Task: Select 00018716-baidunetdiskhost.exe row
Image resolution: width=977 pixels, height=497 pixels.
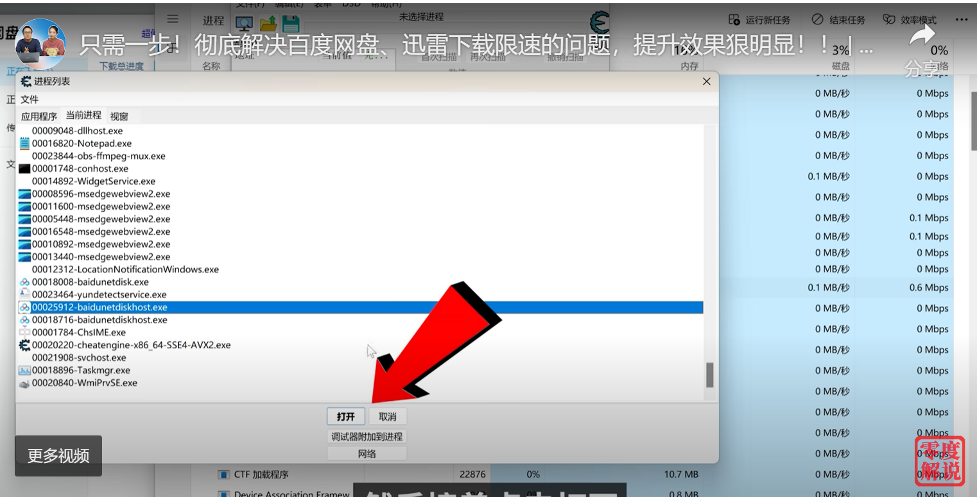Action: [359, 319]
